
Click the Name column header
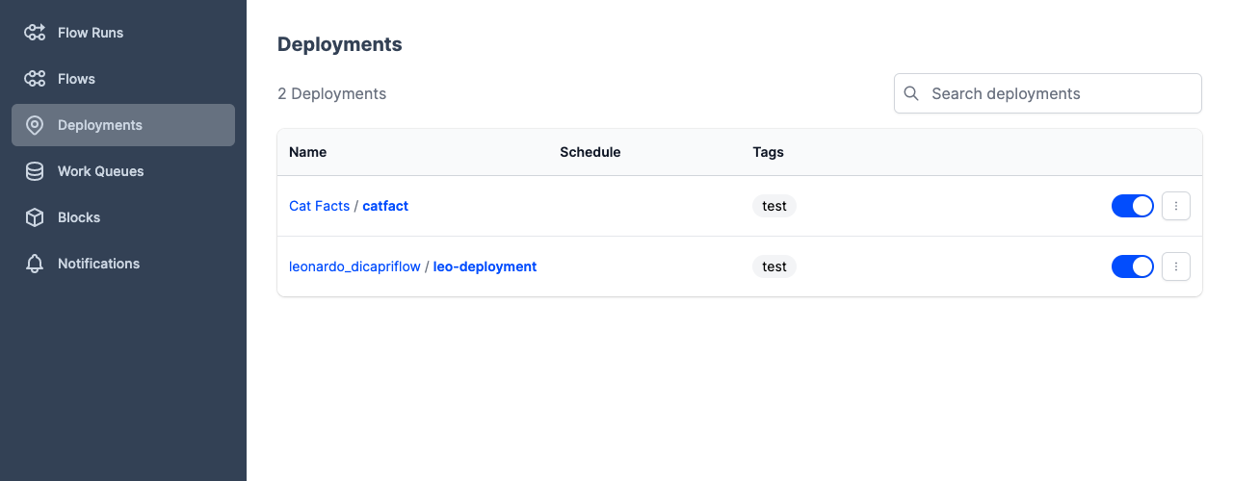tap(308, 152)
